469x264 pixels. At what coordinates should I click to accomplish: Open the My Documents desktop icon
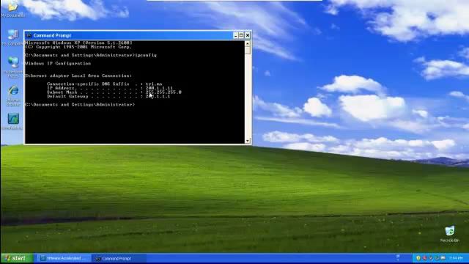(x=12, y=8)
